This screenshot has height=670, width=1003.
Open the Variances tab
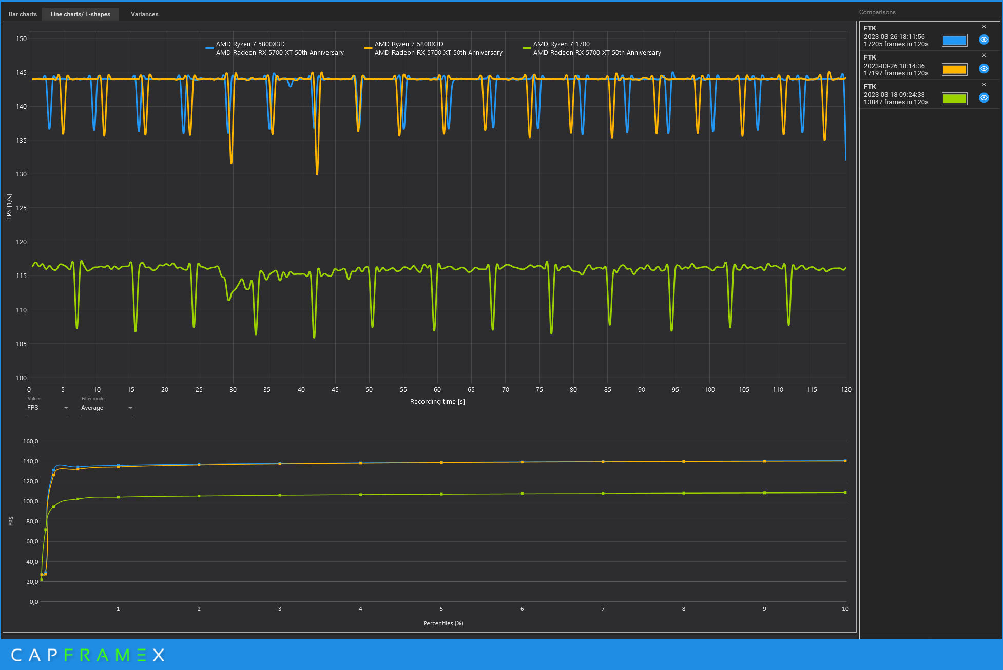144,14
